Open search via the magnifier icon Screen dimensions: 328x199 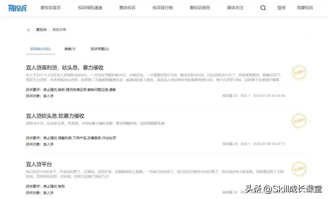point(263,8)
